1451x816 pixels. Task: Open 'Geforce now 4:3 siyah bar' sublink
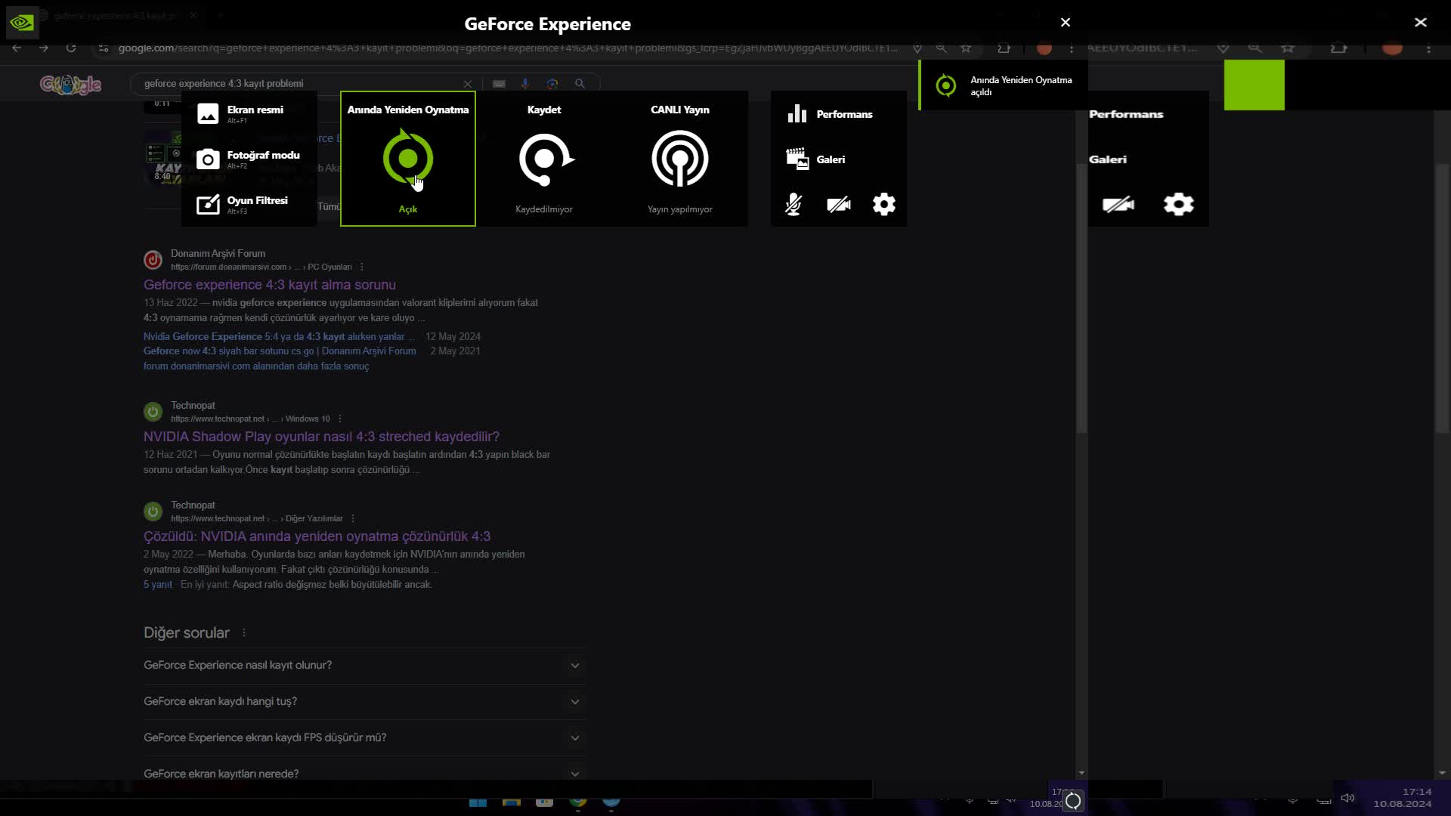pos(280,351)
